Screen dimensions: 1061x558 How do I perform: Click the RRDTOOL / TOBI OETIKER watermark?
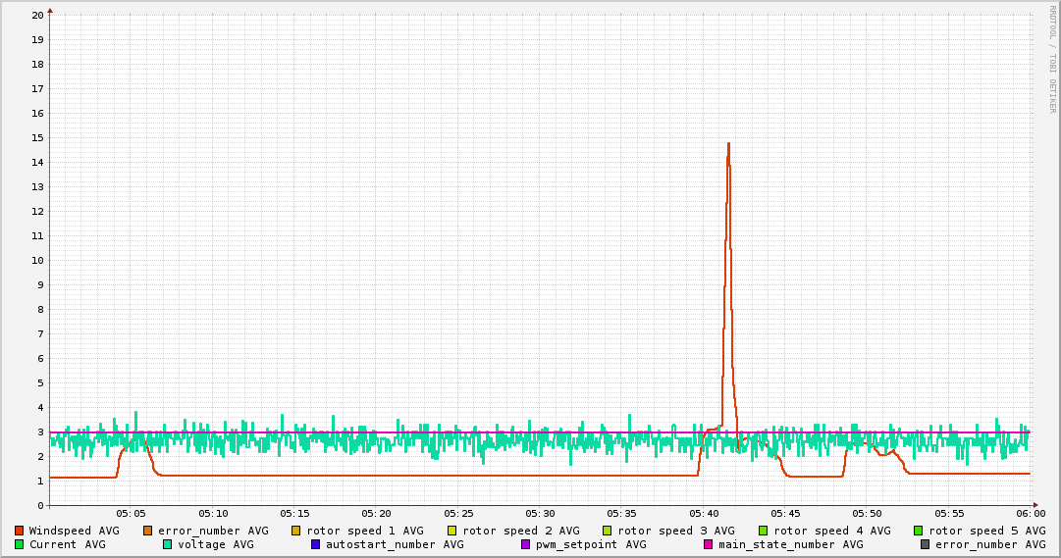[1053, 59]
